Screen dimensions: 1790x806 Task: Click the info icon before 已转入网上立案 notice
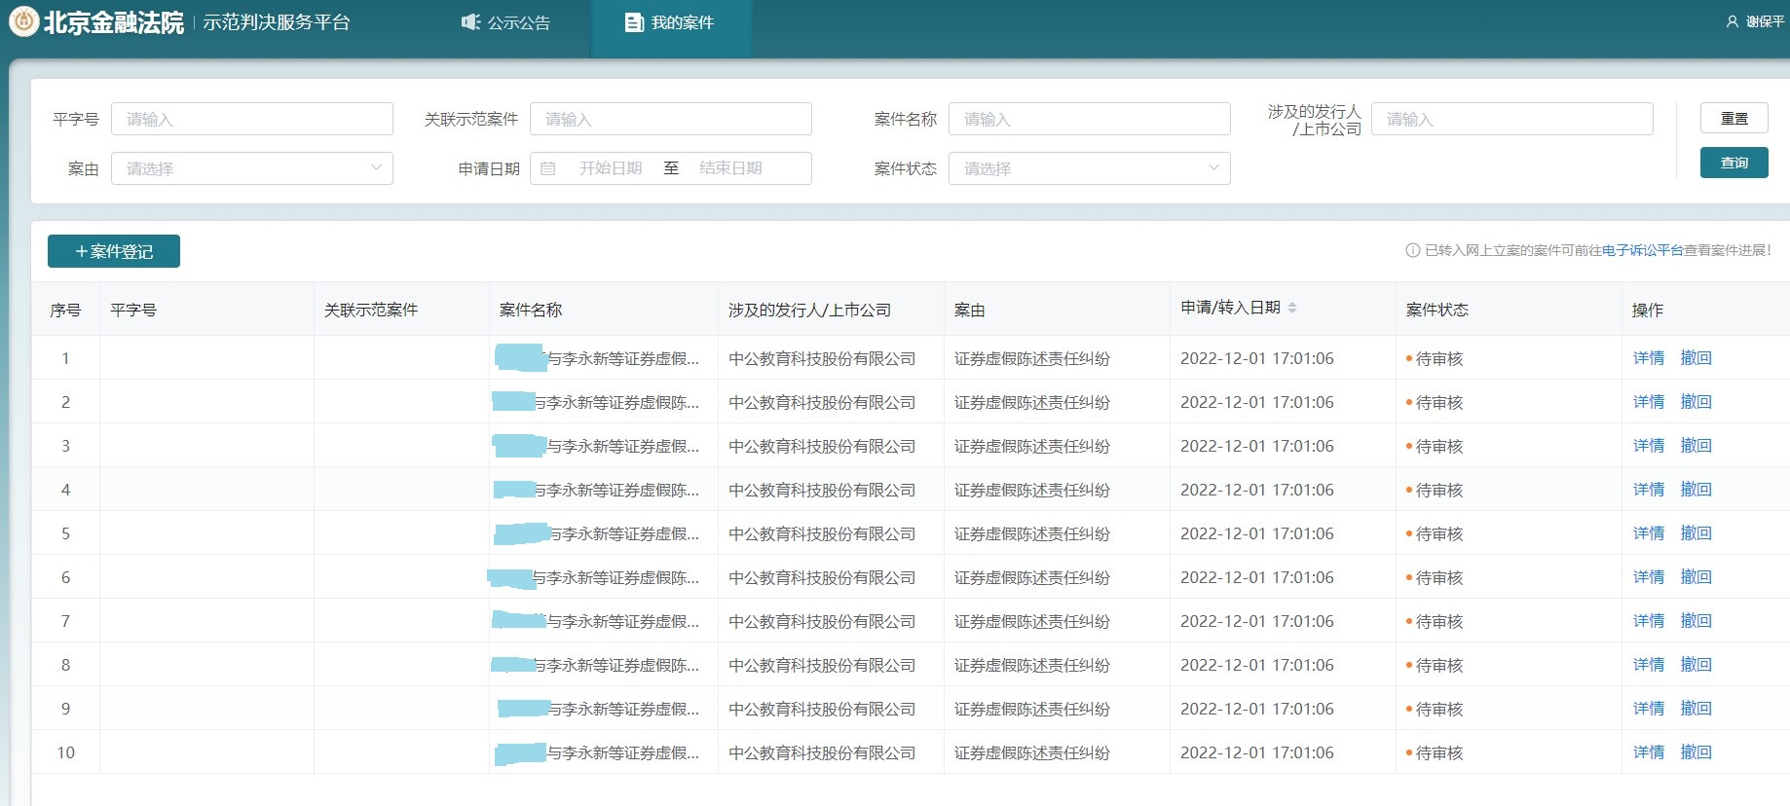click(1412, 250)
